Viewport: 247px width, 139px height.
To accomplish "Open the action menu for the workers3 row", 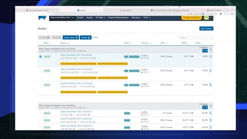I will pos(210,127).
